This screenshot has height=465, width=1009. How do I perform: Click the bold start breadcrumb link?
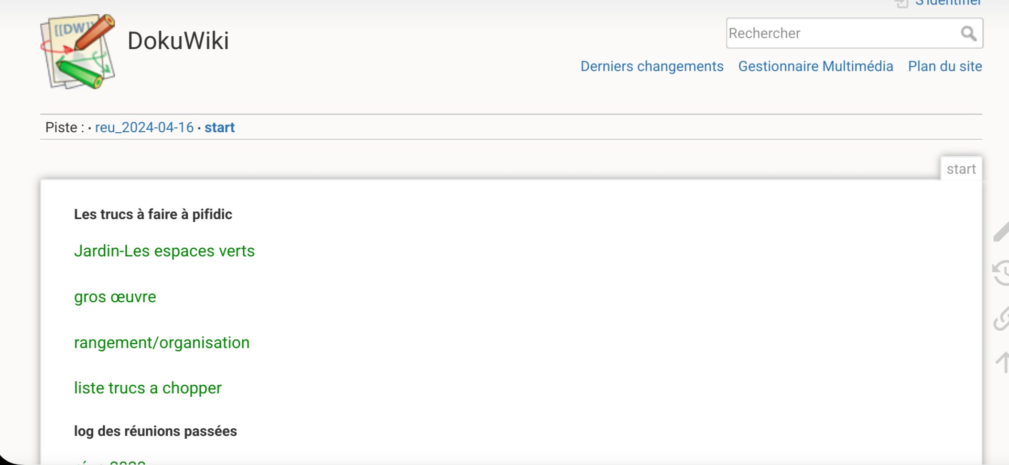pyautogui.click(x=219, y=127)
